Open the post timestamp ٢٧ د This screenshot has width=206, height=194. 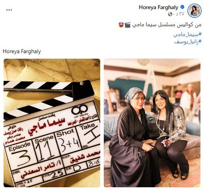(178, 14)
